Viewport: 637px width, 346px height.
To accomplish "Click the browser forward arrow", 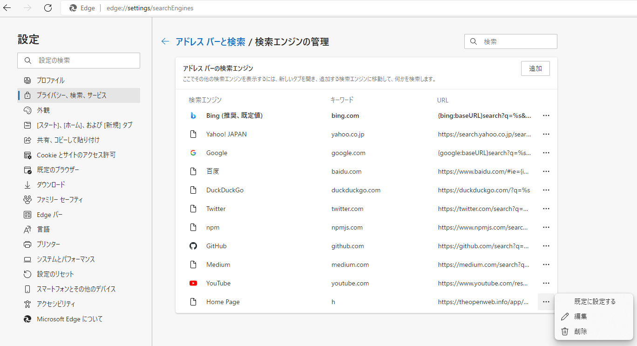I will (x=27, y=8).
